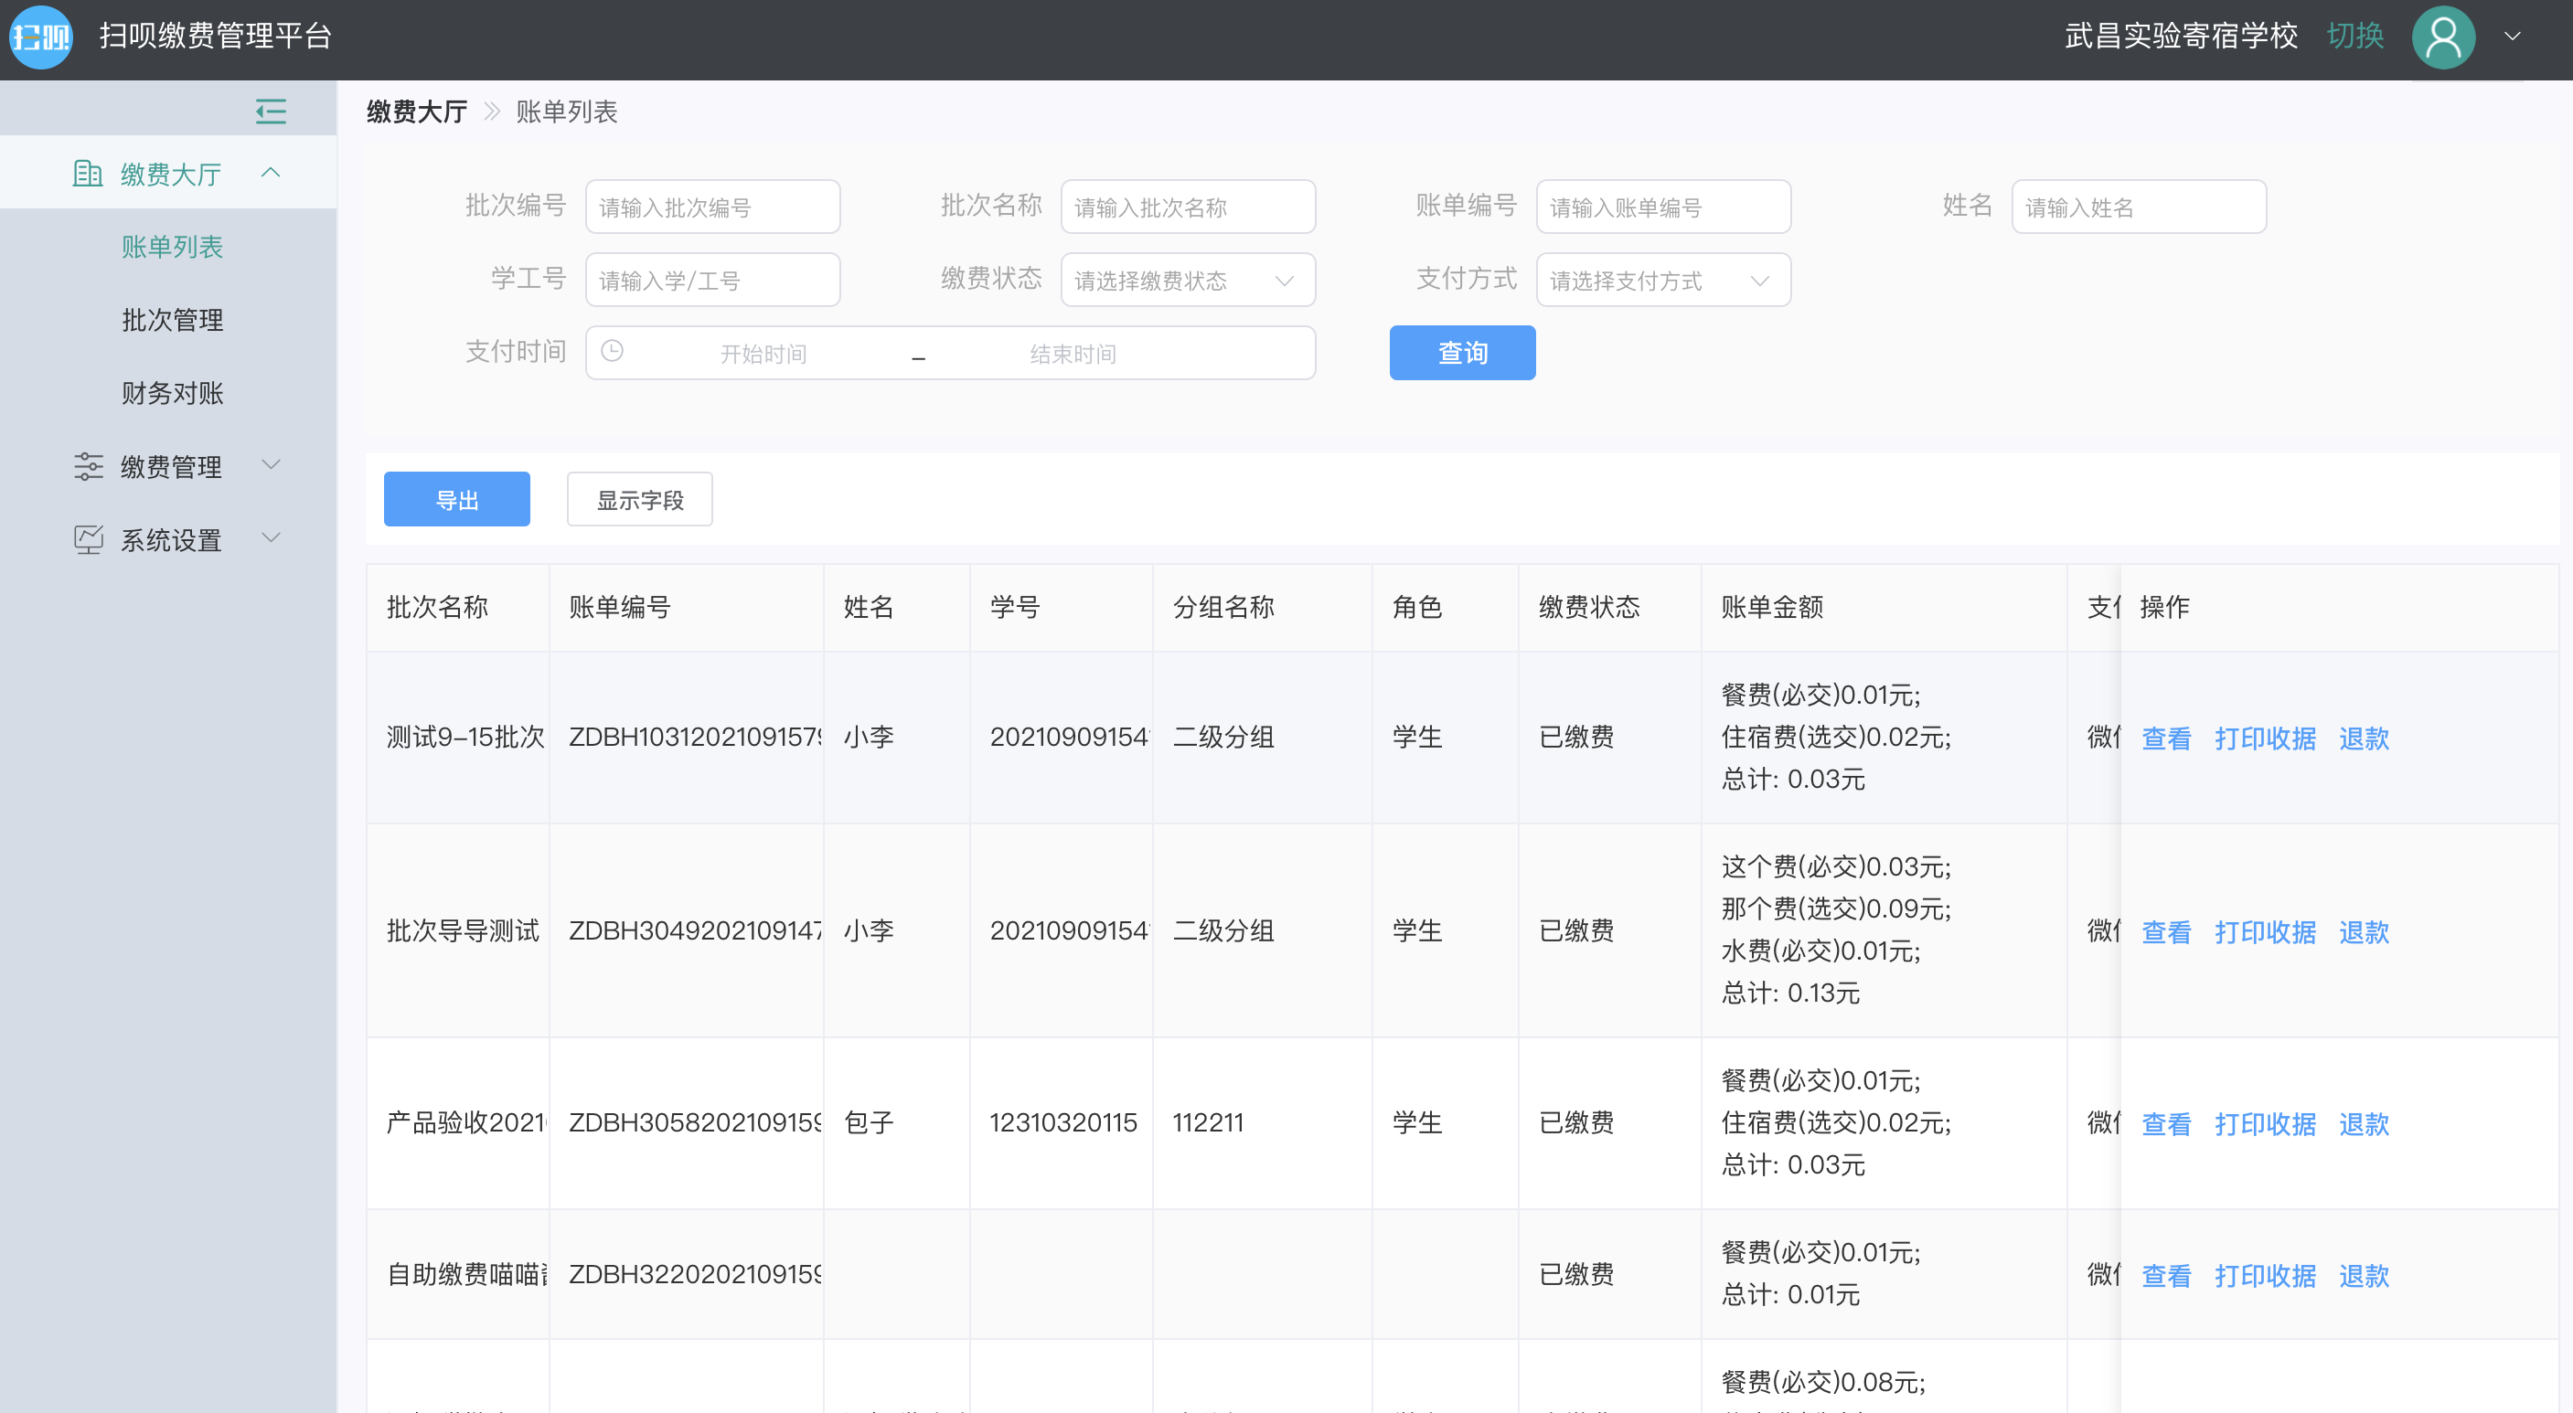The width and height of the screenshot is (2573, 1413).
Task: Open the 批次管理 menu item
Action: coord(172,320)
